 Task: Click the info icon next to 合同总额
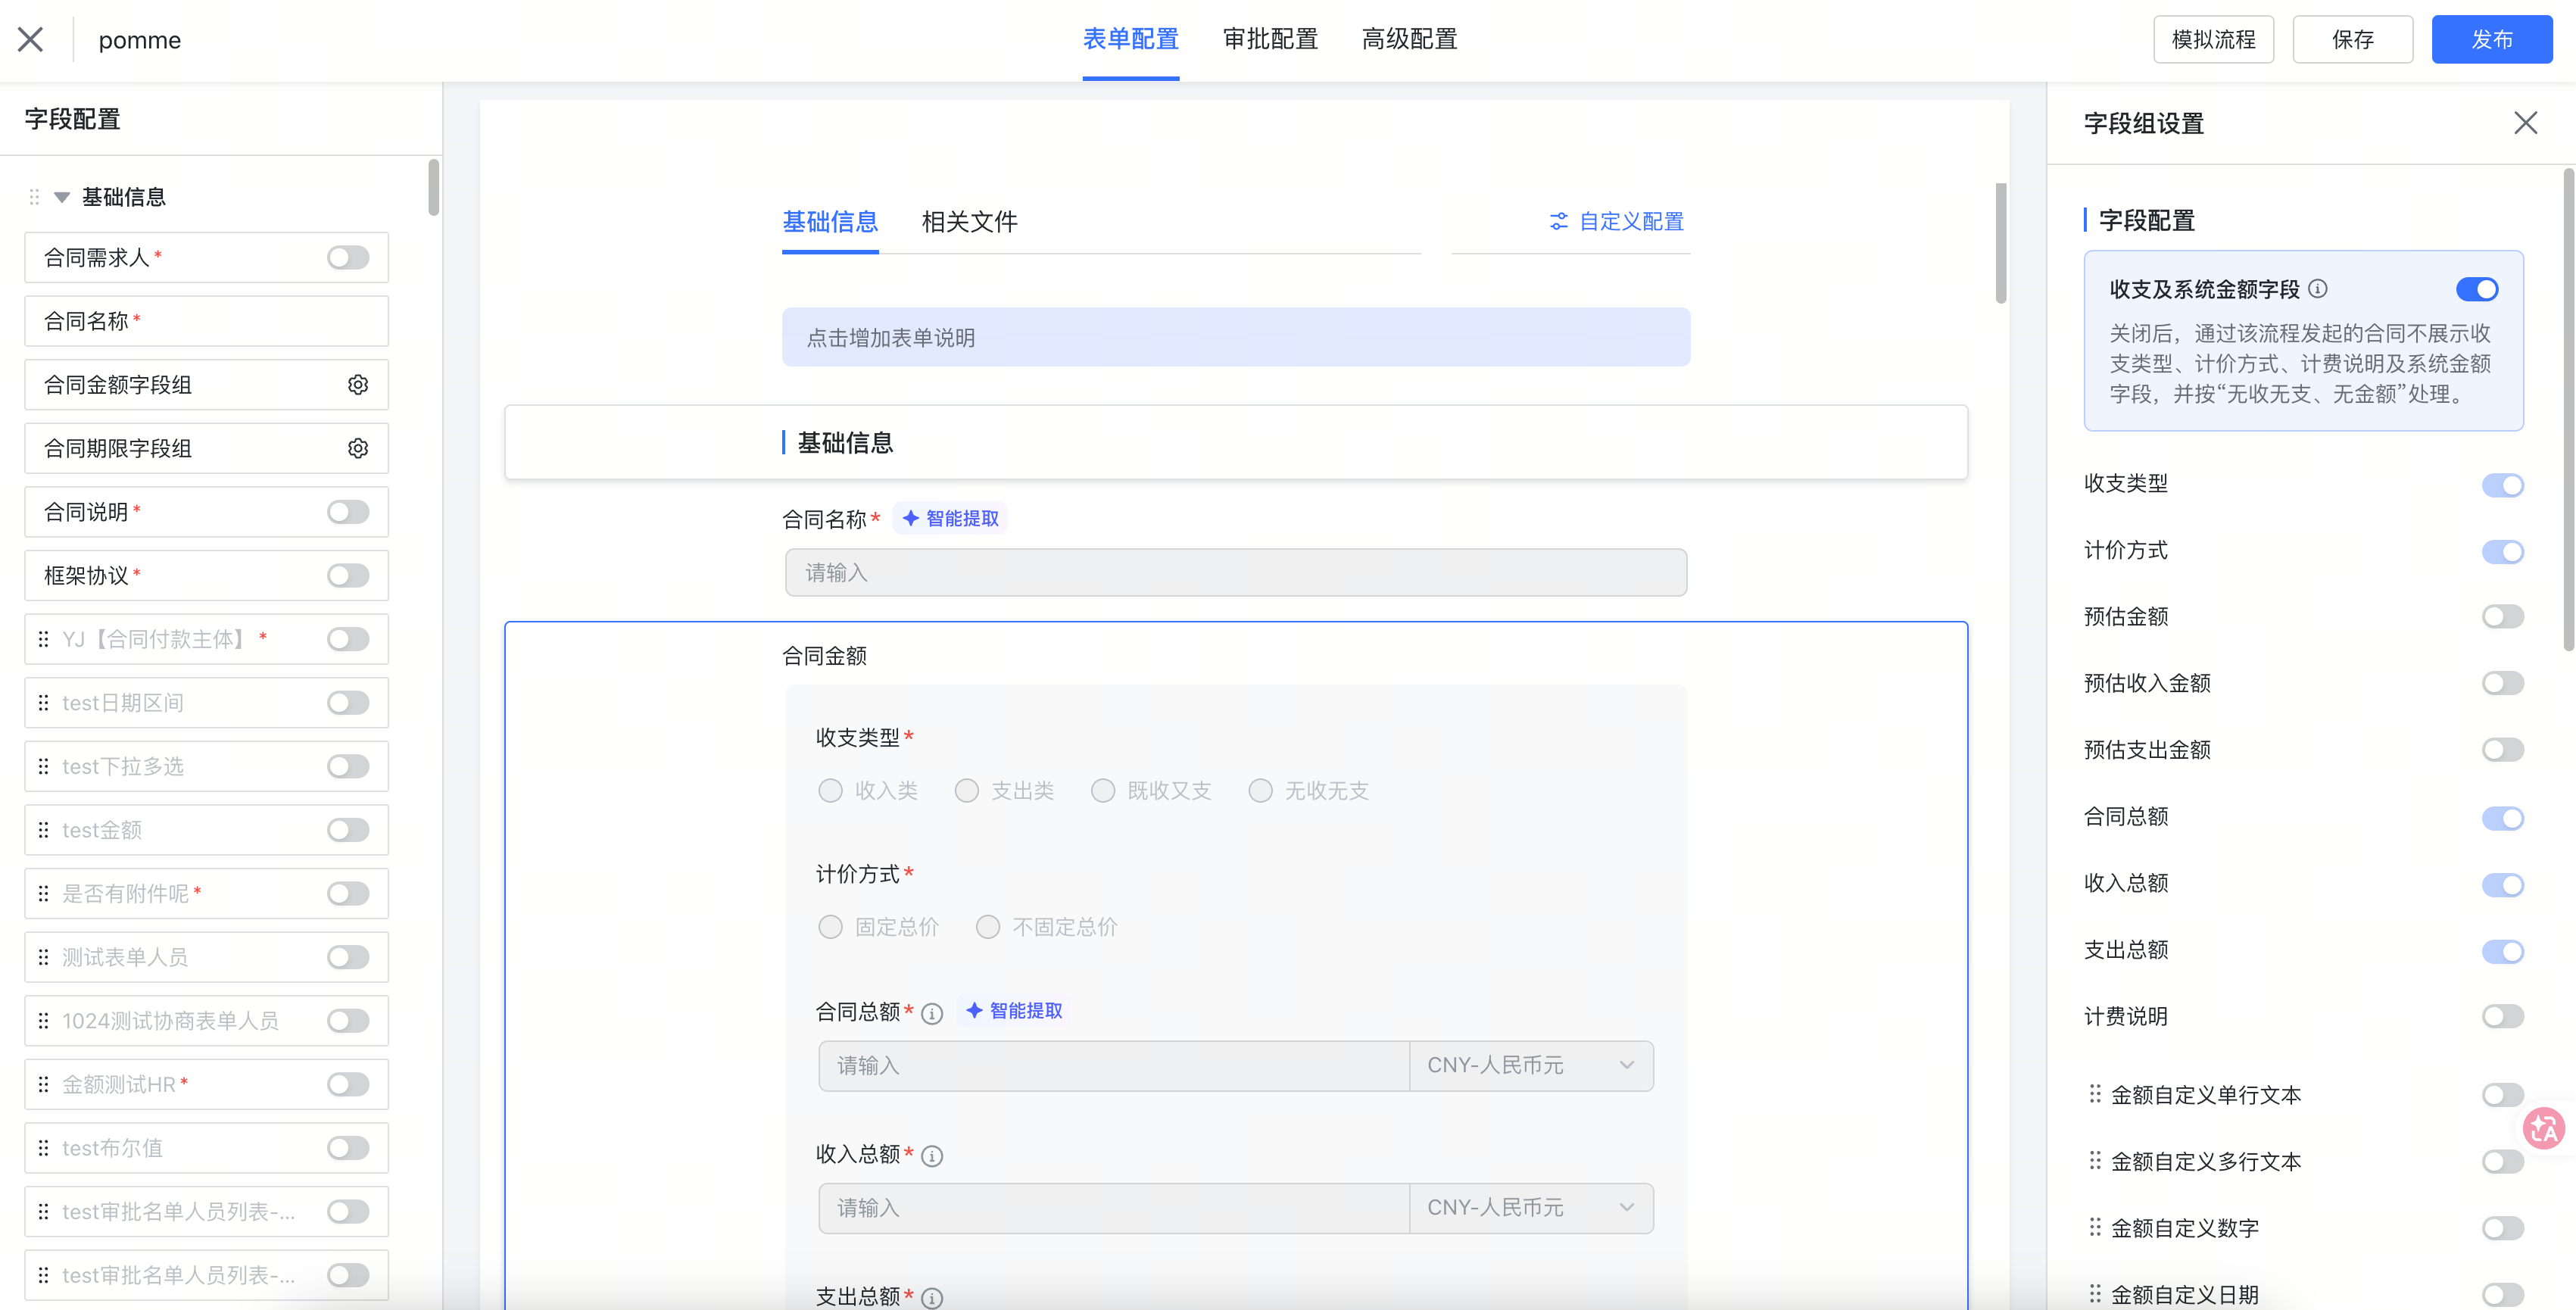932,1013
